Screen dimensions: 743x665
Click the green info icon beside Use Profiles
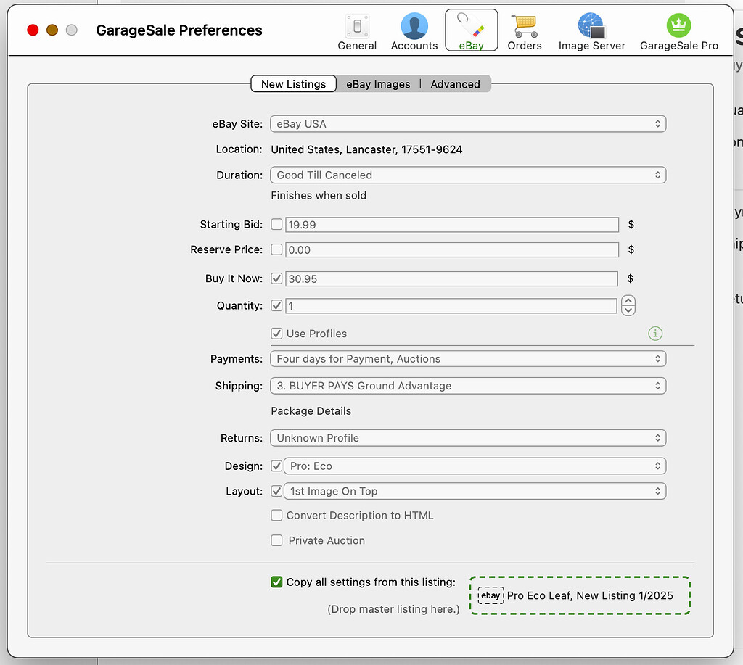[655, 334]
